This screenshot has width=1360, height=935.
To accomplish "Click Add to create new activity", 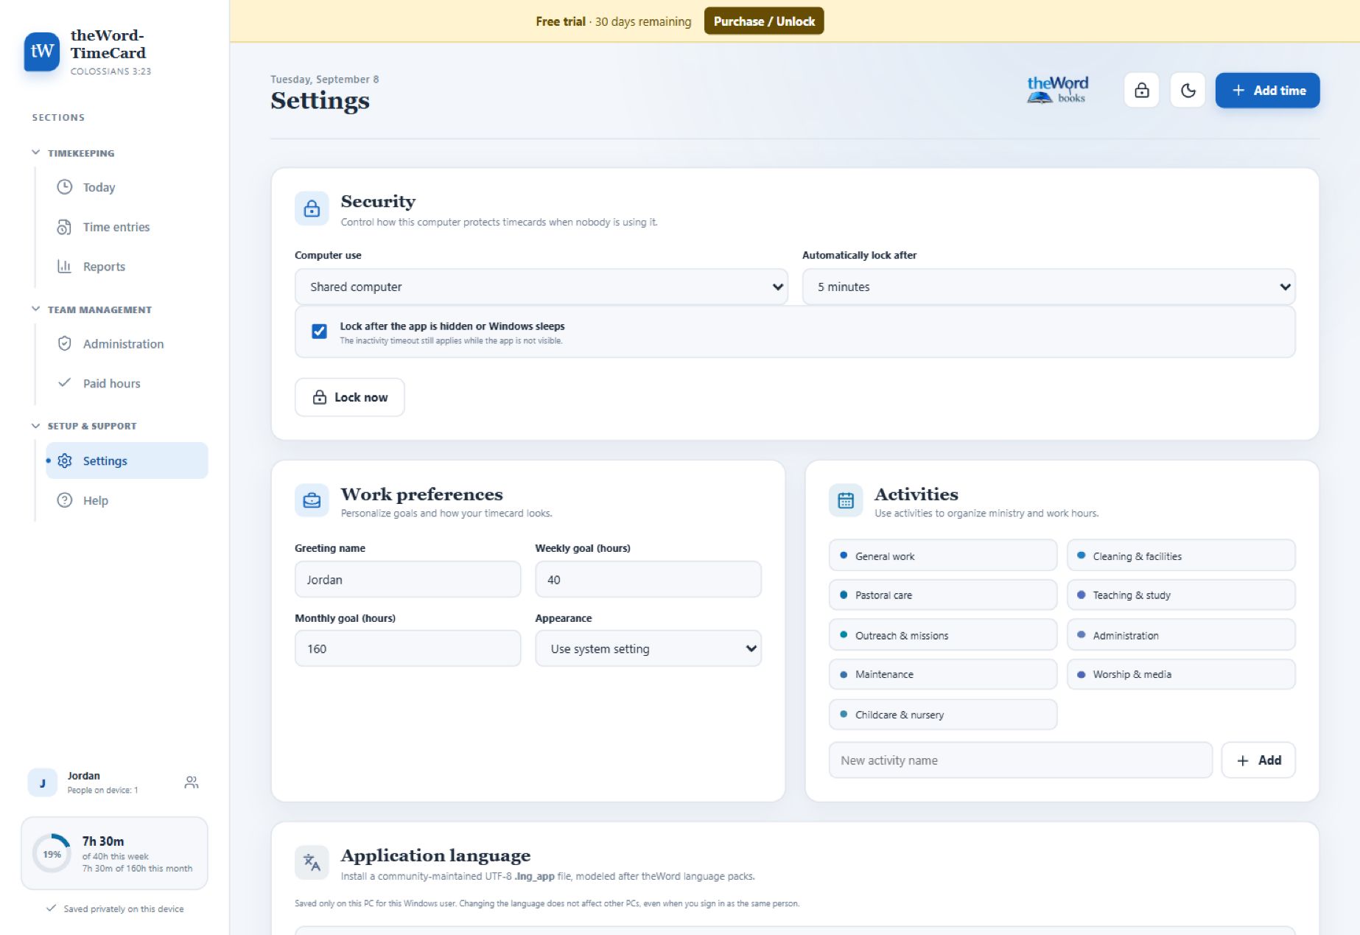I will [x=1258, y=760].
